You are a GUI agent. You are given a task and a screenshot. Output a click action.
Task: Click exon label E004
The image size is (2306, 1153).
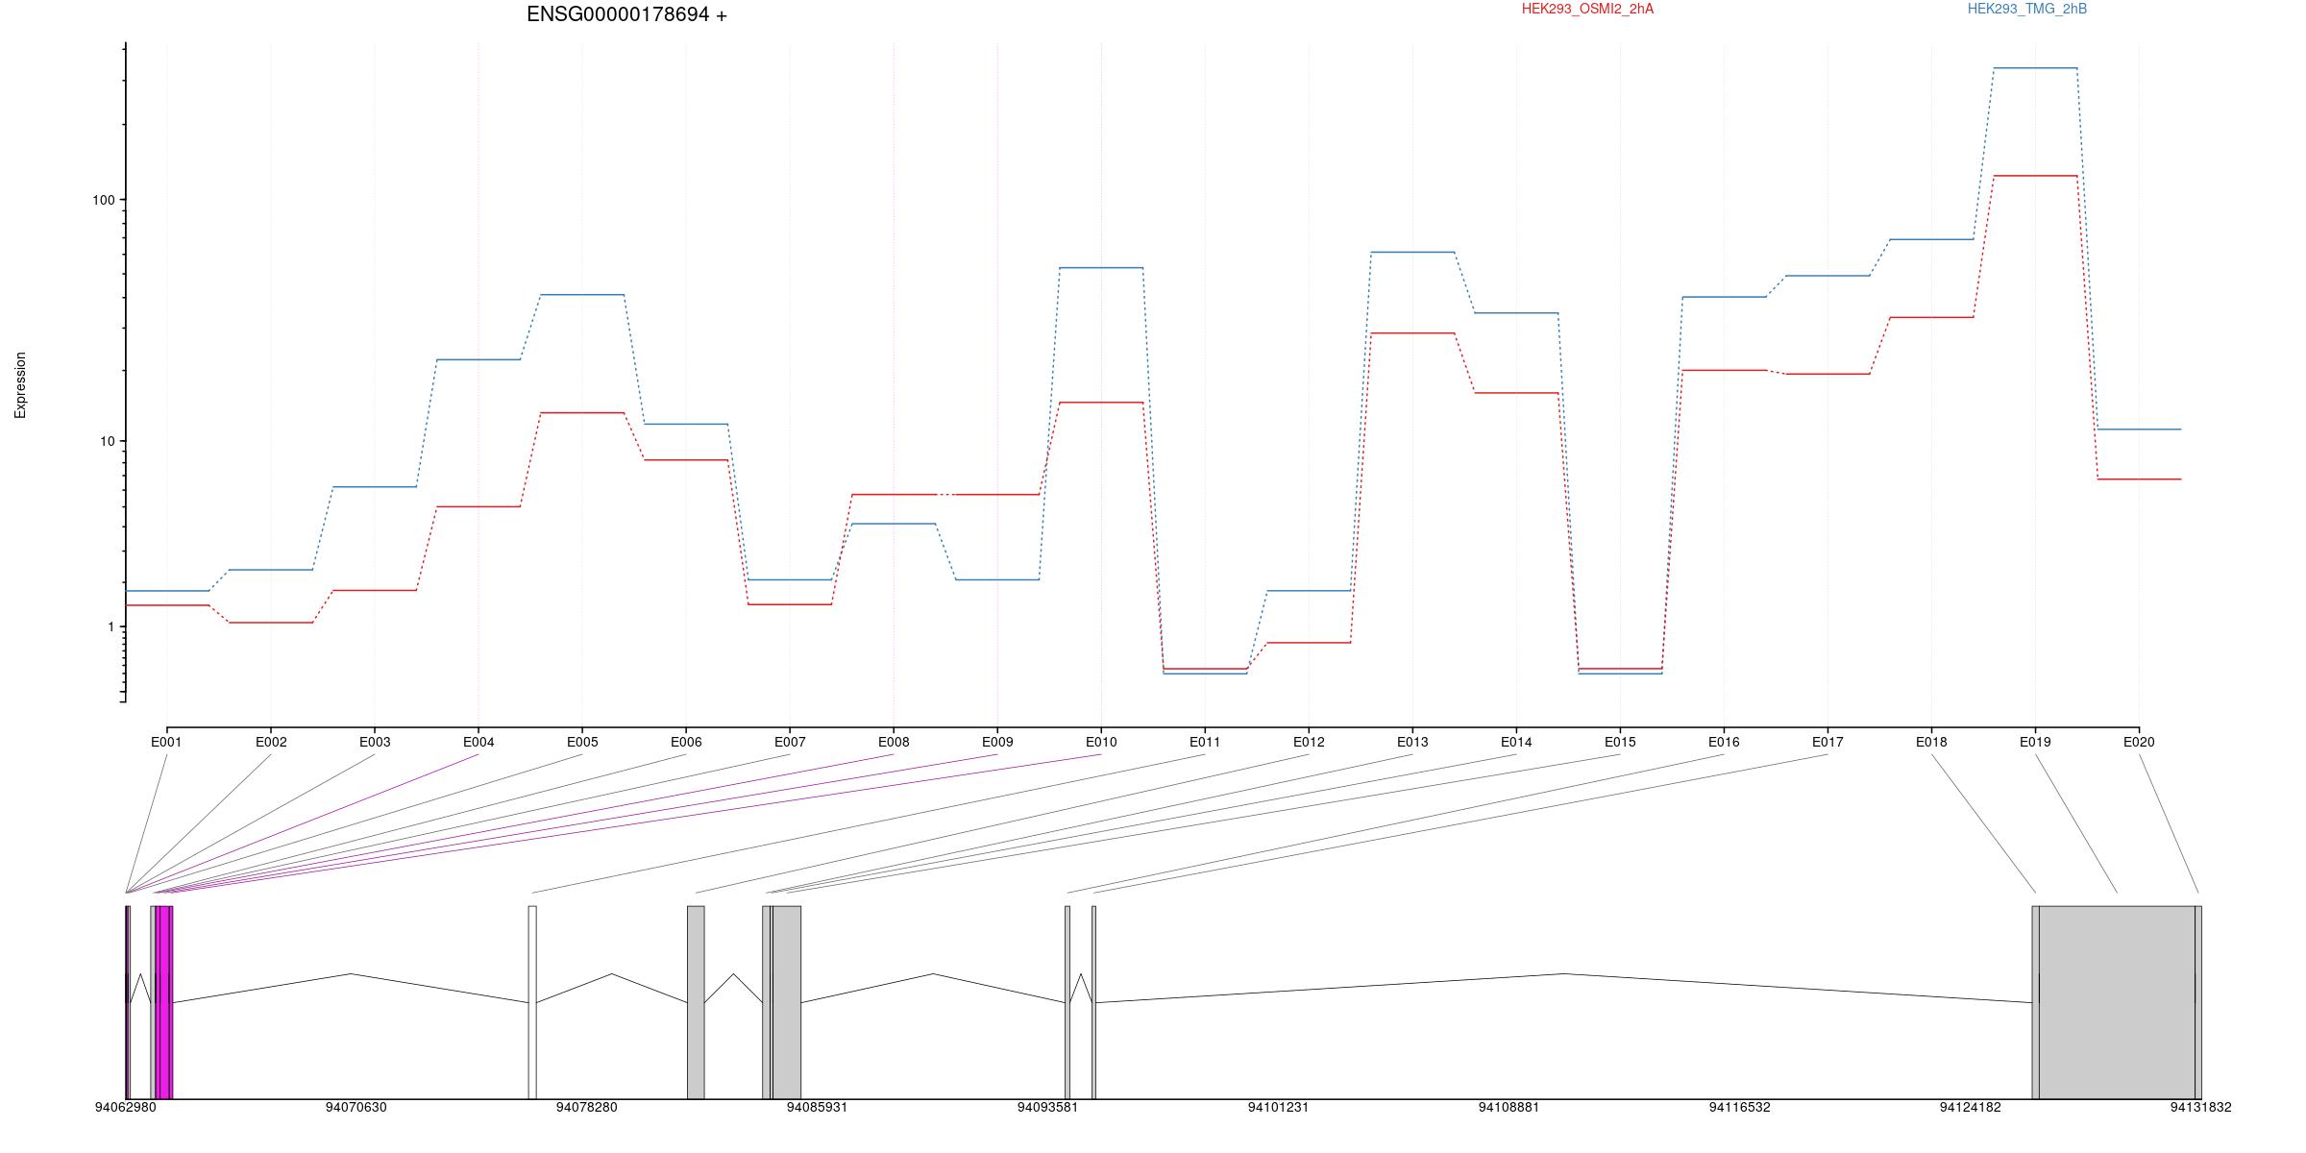click(478, 742)
